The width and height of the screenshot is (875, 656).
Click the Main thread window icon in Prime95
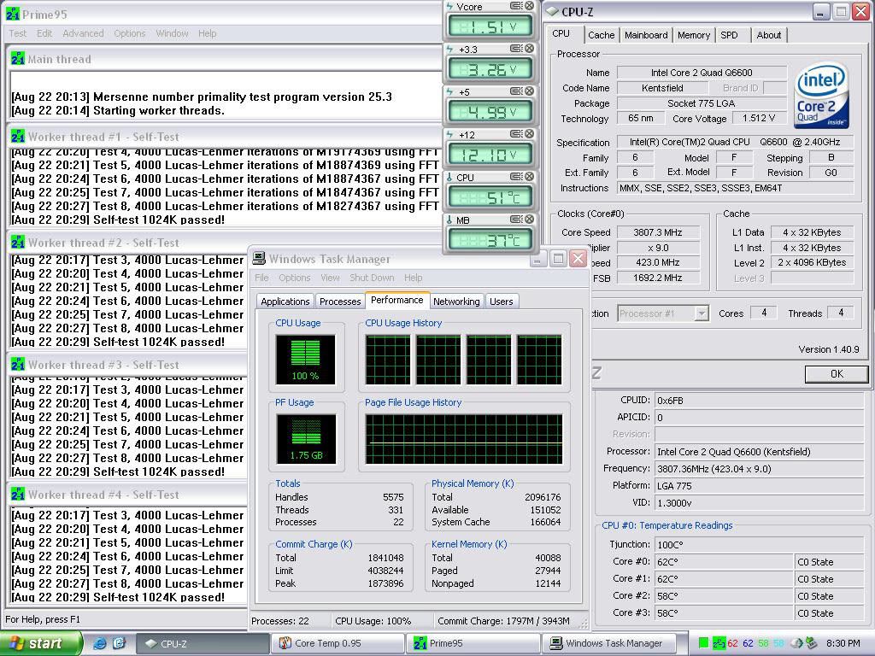[18, 59]
